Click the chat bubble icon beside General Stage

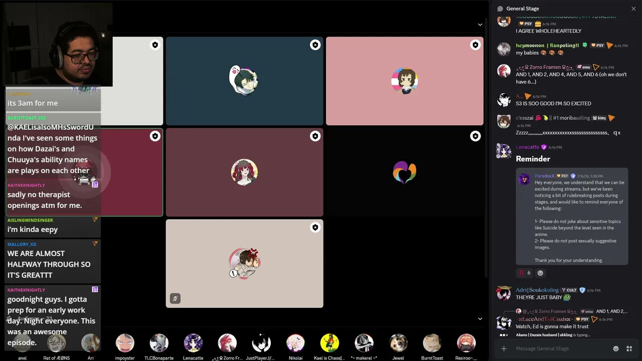pos(500,9)
